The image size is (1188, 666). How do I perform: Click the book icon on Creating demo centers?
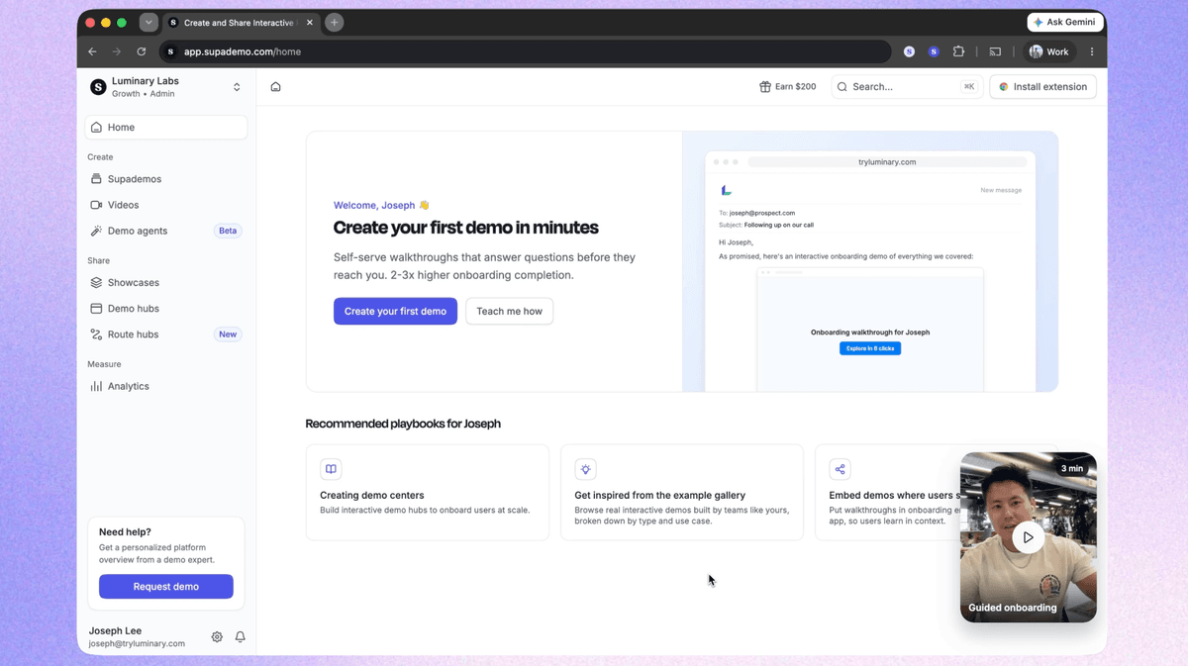point(331,469)
